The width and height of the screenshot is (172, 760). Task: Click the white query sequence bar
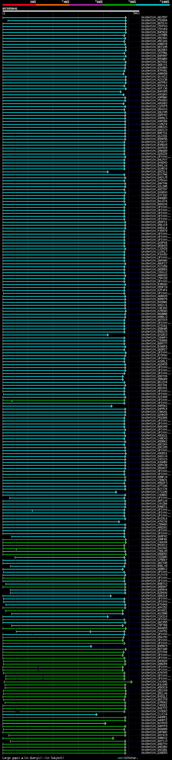point(71,11)
